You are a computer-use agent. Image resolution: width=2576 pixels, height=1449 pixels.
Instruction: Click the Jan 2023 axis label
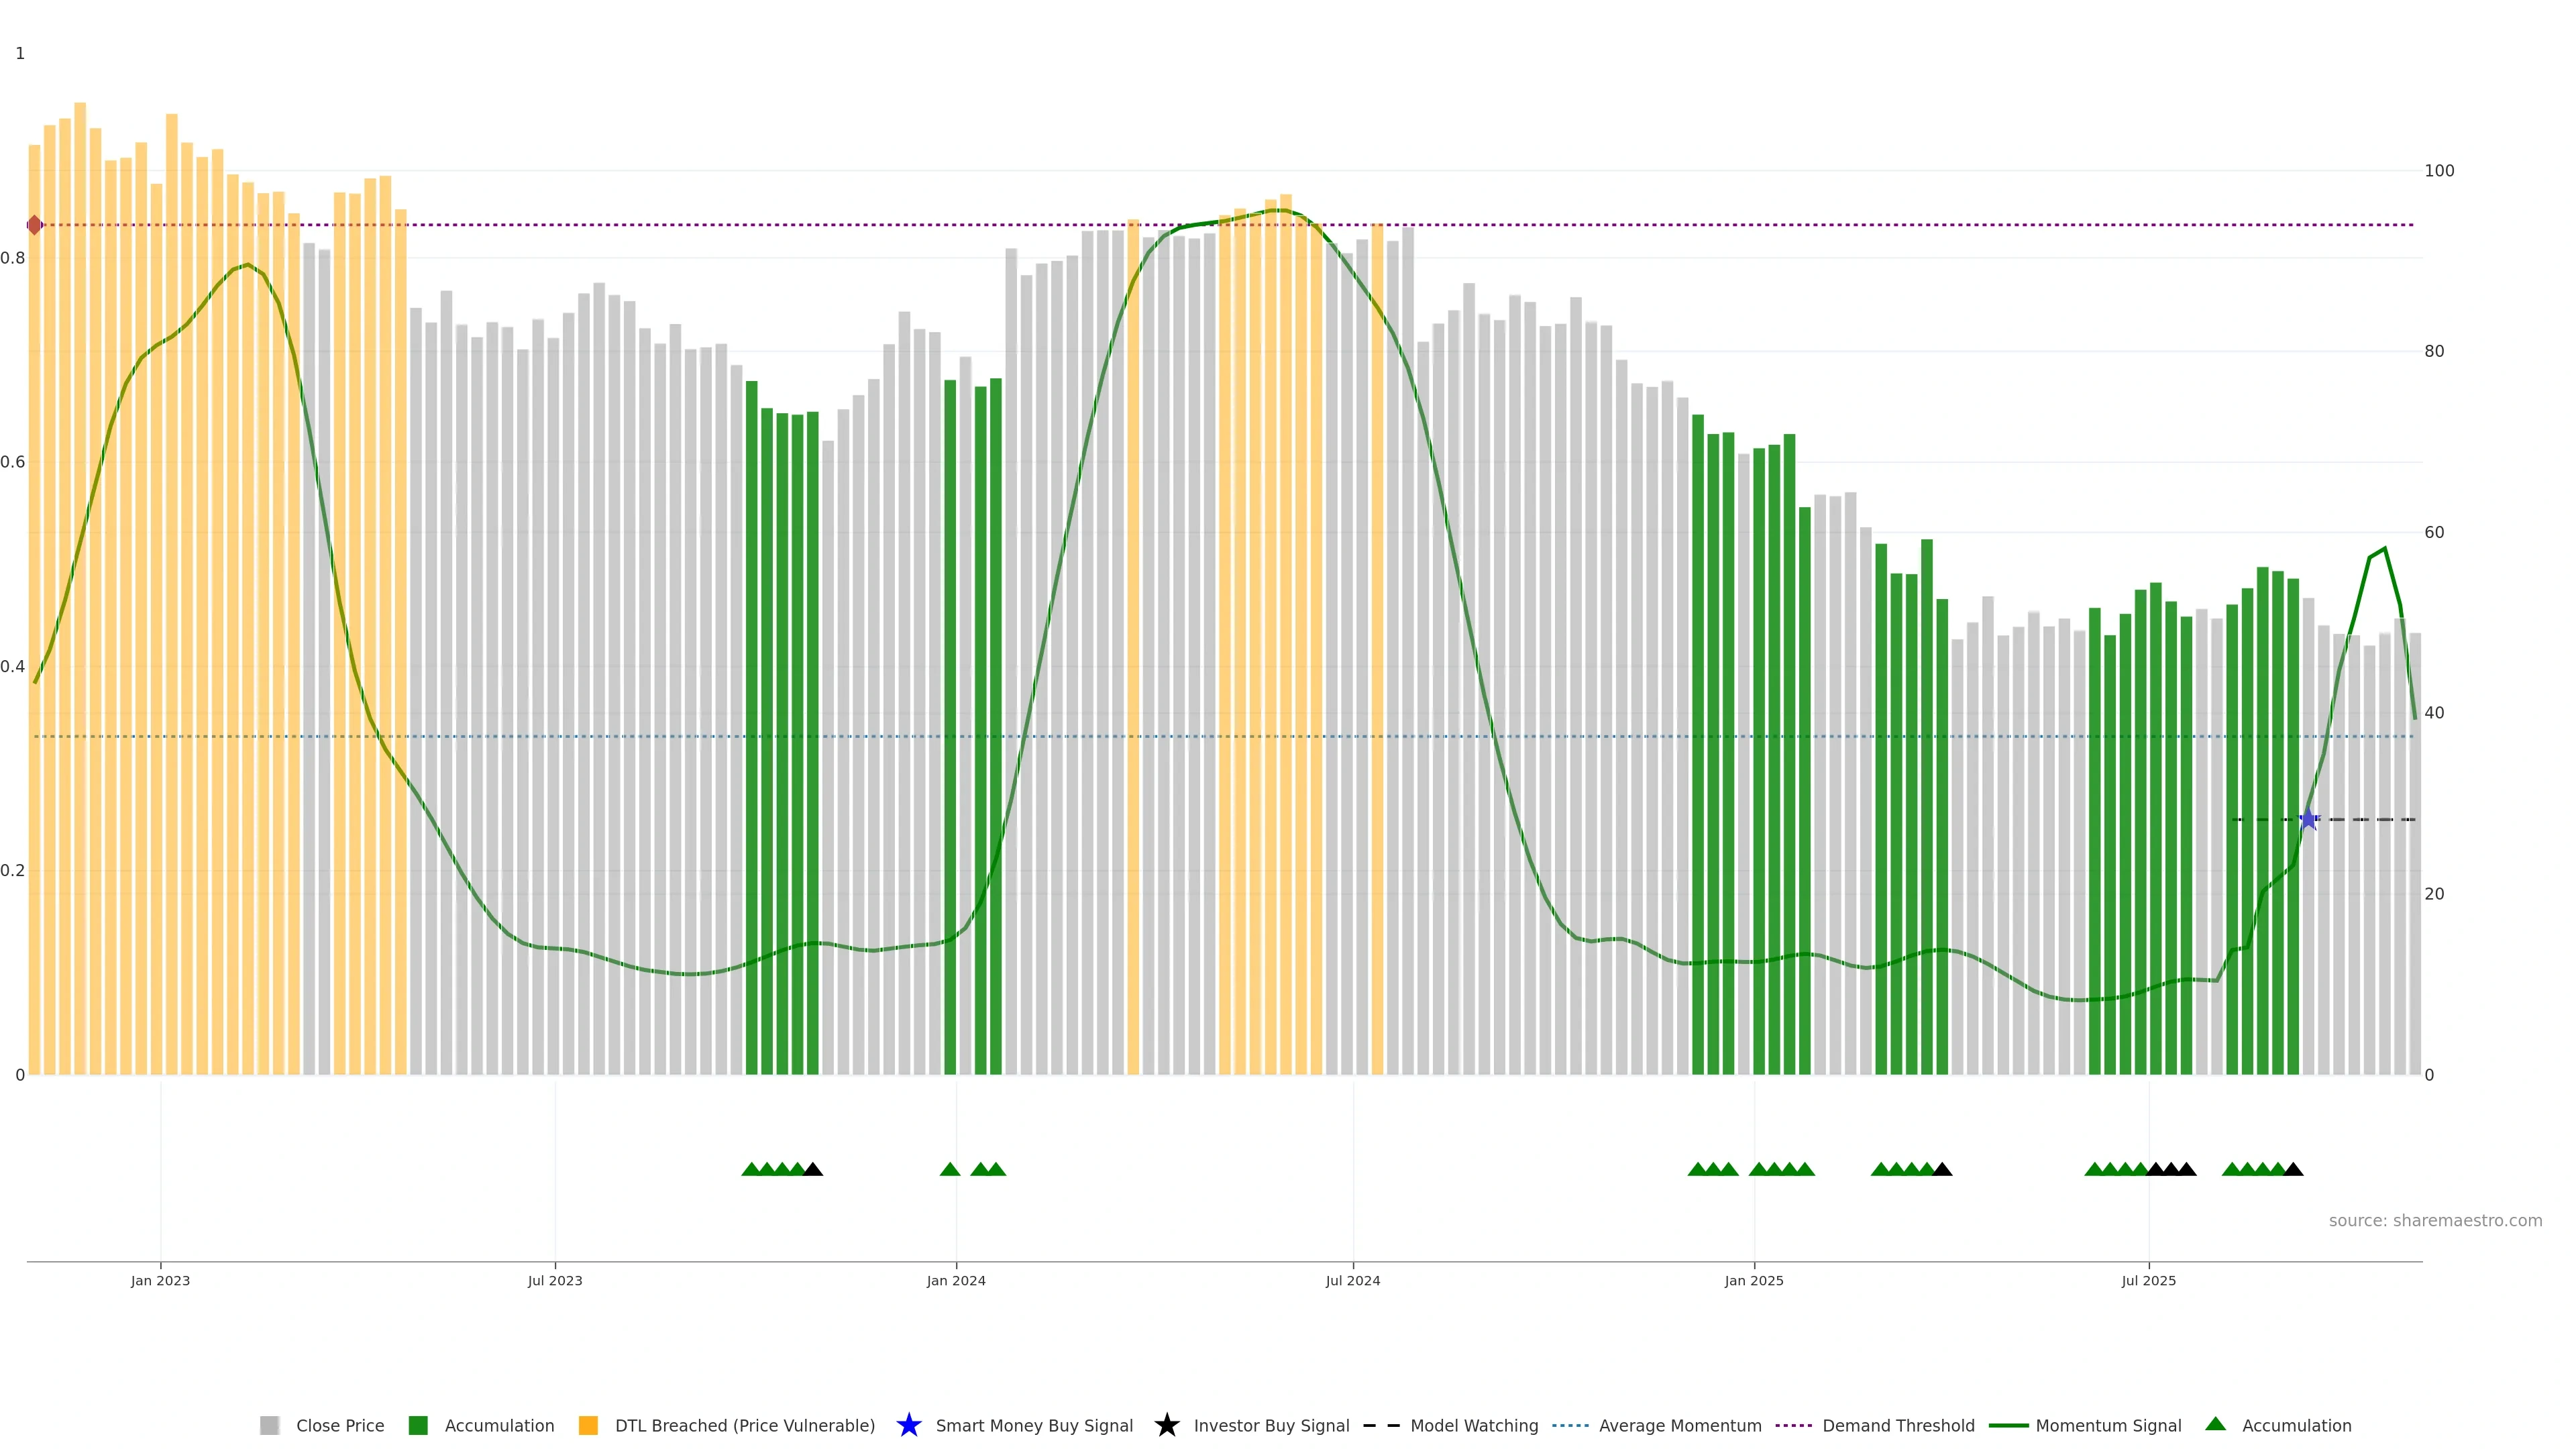coord(160,1281)
